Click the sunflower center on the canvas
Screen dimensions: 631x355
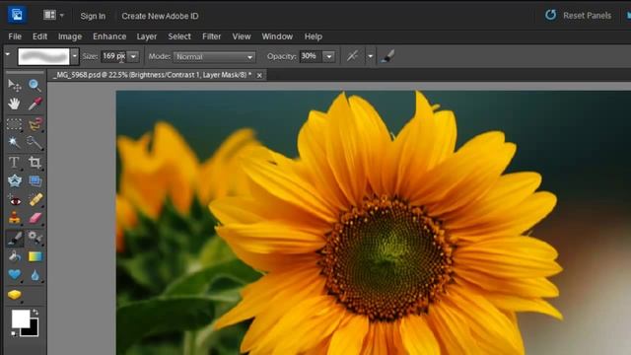tap(387, 256)
